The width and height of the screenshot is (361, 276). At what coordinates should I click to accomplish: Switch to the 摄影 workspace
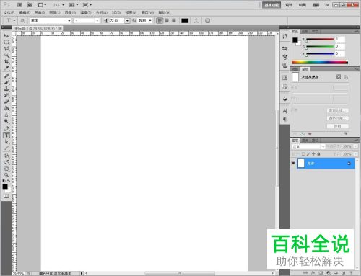[316, 5]
